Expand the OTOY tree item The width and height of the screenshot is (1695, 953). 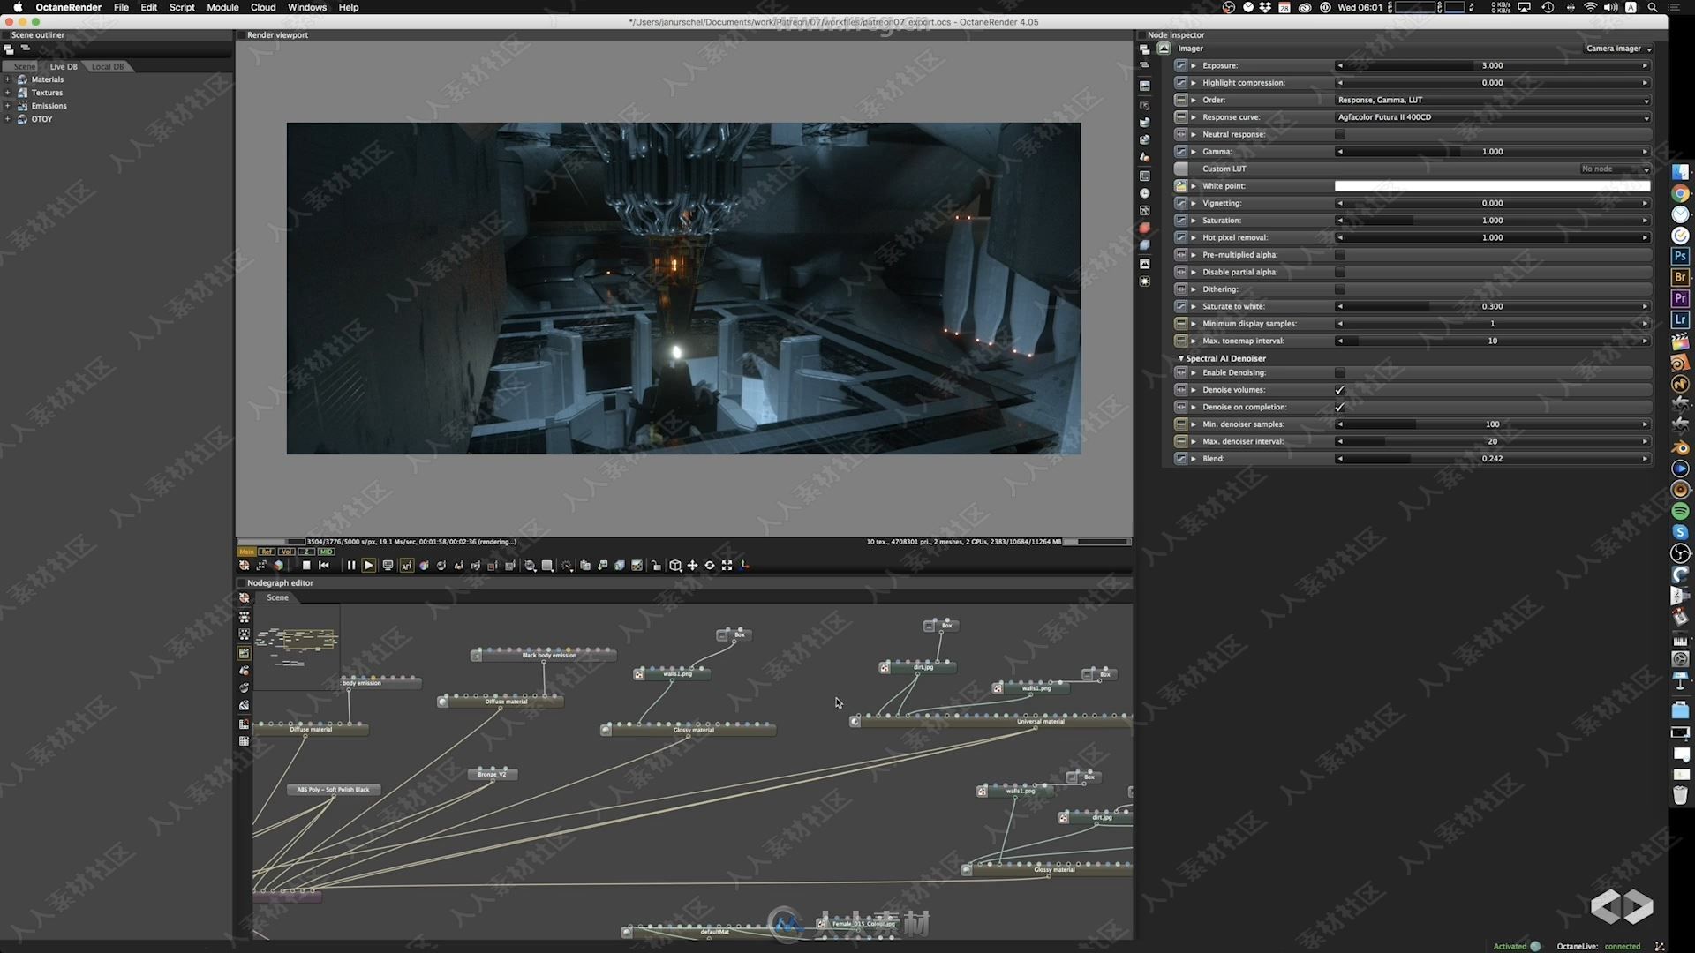(x=7, y=119)
